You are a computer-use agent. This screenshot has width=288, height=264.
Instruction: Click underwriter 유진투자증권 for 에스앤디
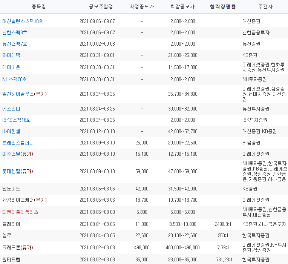(256, 109)
